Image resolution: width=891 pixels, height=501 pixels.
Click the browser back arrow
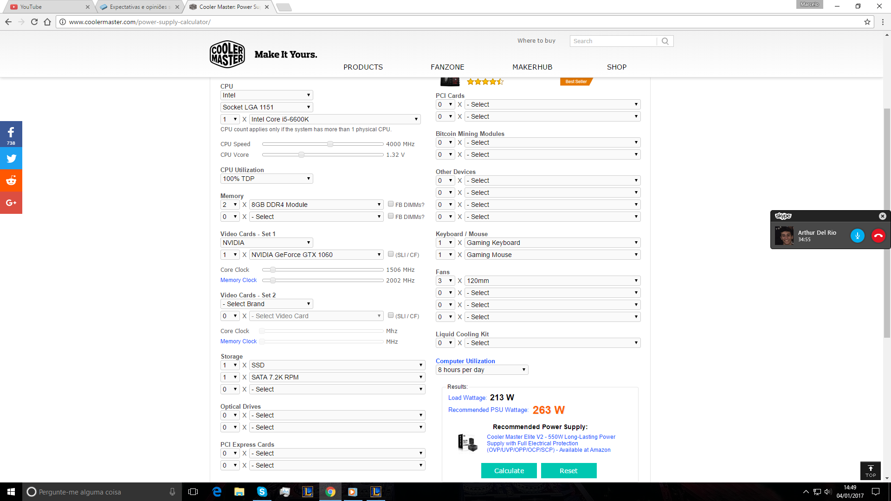point(8,22)
